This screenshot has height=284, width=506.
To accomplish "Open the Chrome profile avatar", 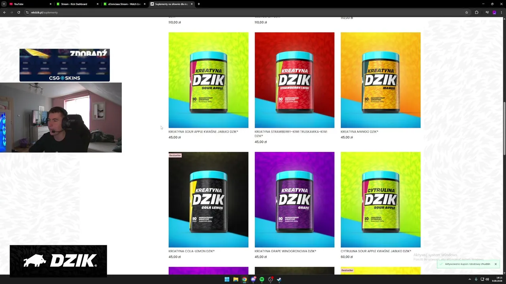I will coord(494,12).
